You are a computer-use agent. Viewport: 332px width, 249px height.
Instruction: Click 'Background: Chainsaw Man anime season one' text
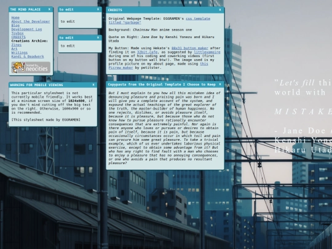click(151, 30)
